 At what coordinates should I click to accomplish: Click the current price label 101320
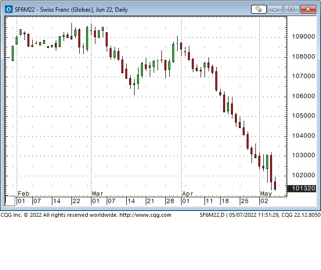302,188
